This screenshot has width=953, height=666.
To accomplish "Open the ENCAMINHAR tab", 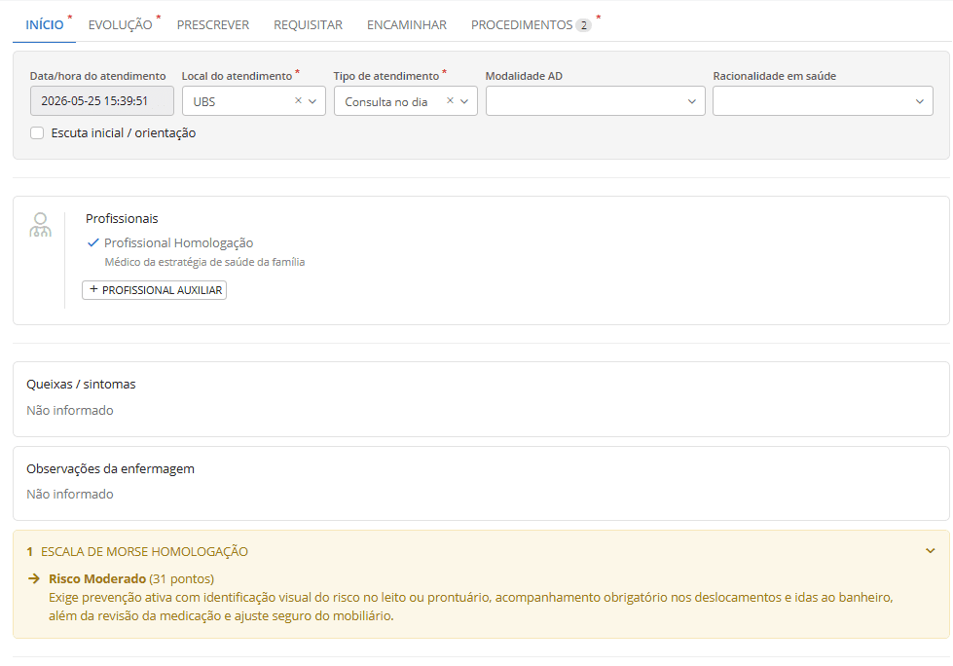I will click(x=407, y=25).
